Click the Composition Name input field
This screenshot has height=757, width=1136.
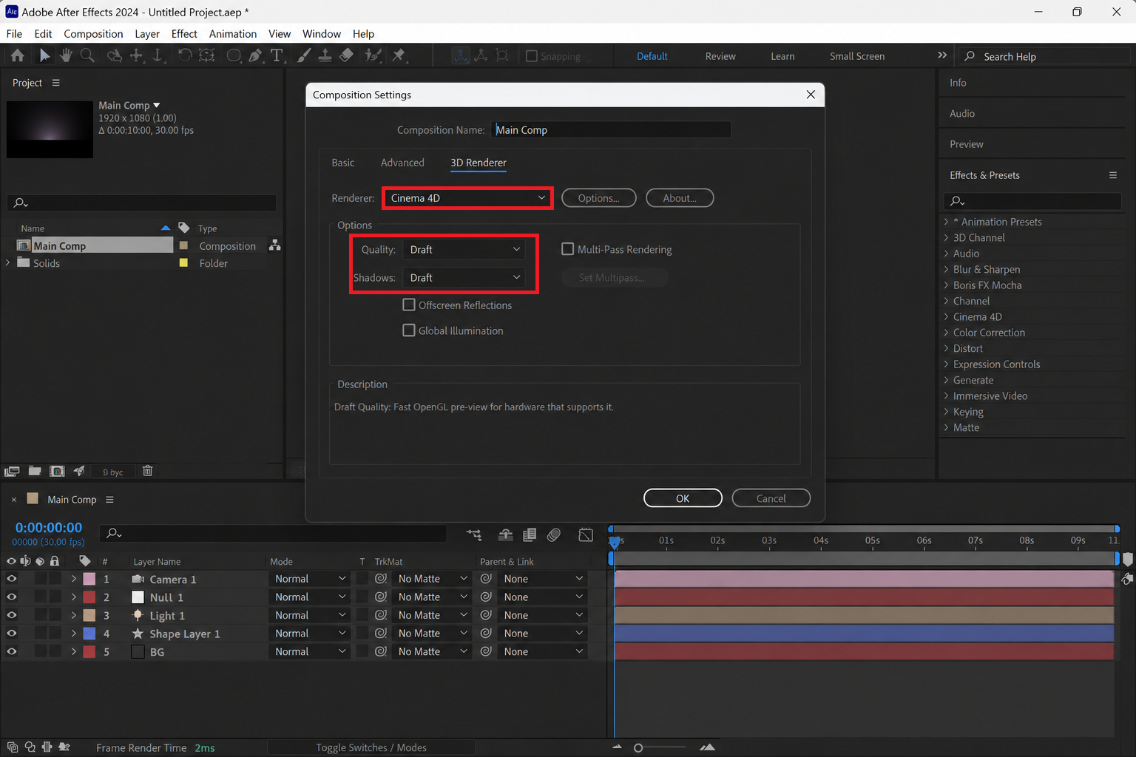[611, 130]
